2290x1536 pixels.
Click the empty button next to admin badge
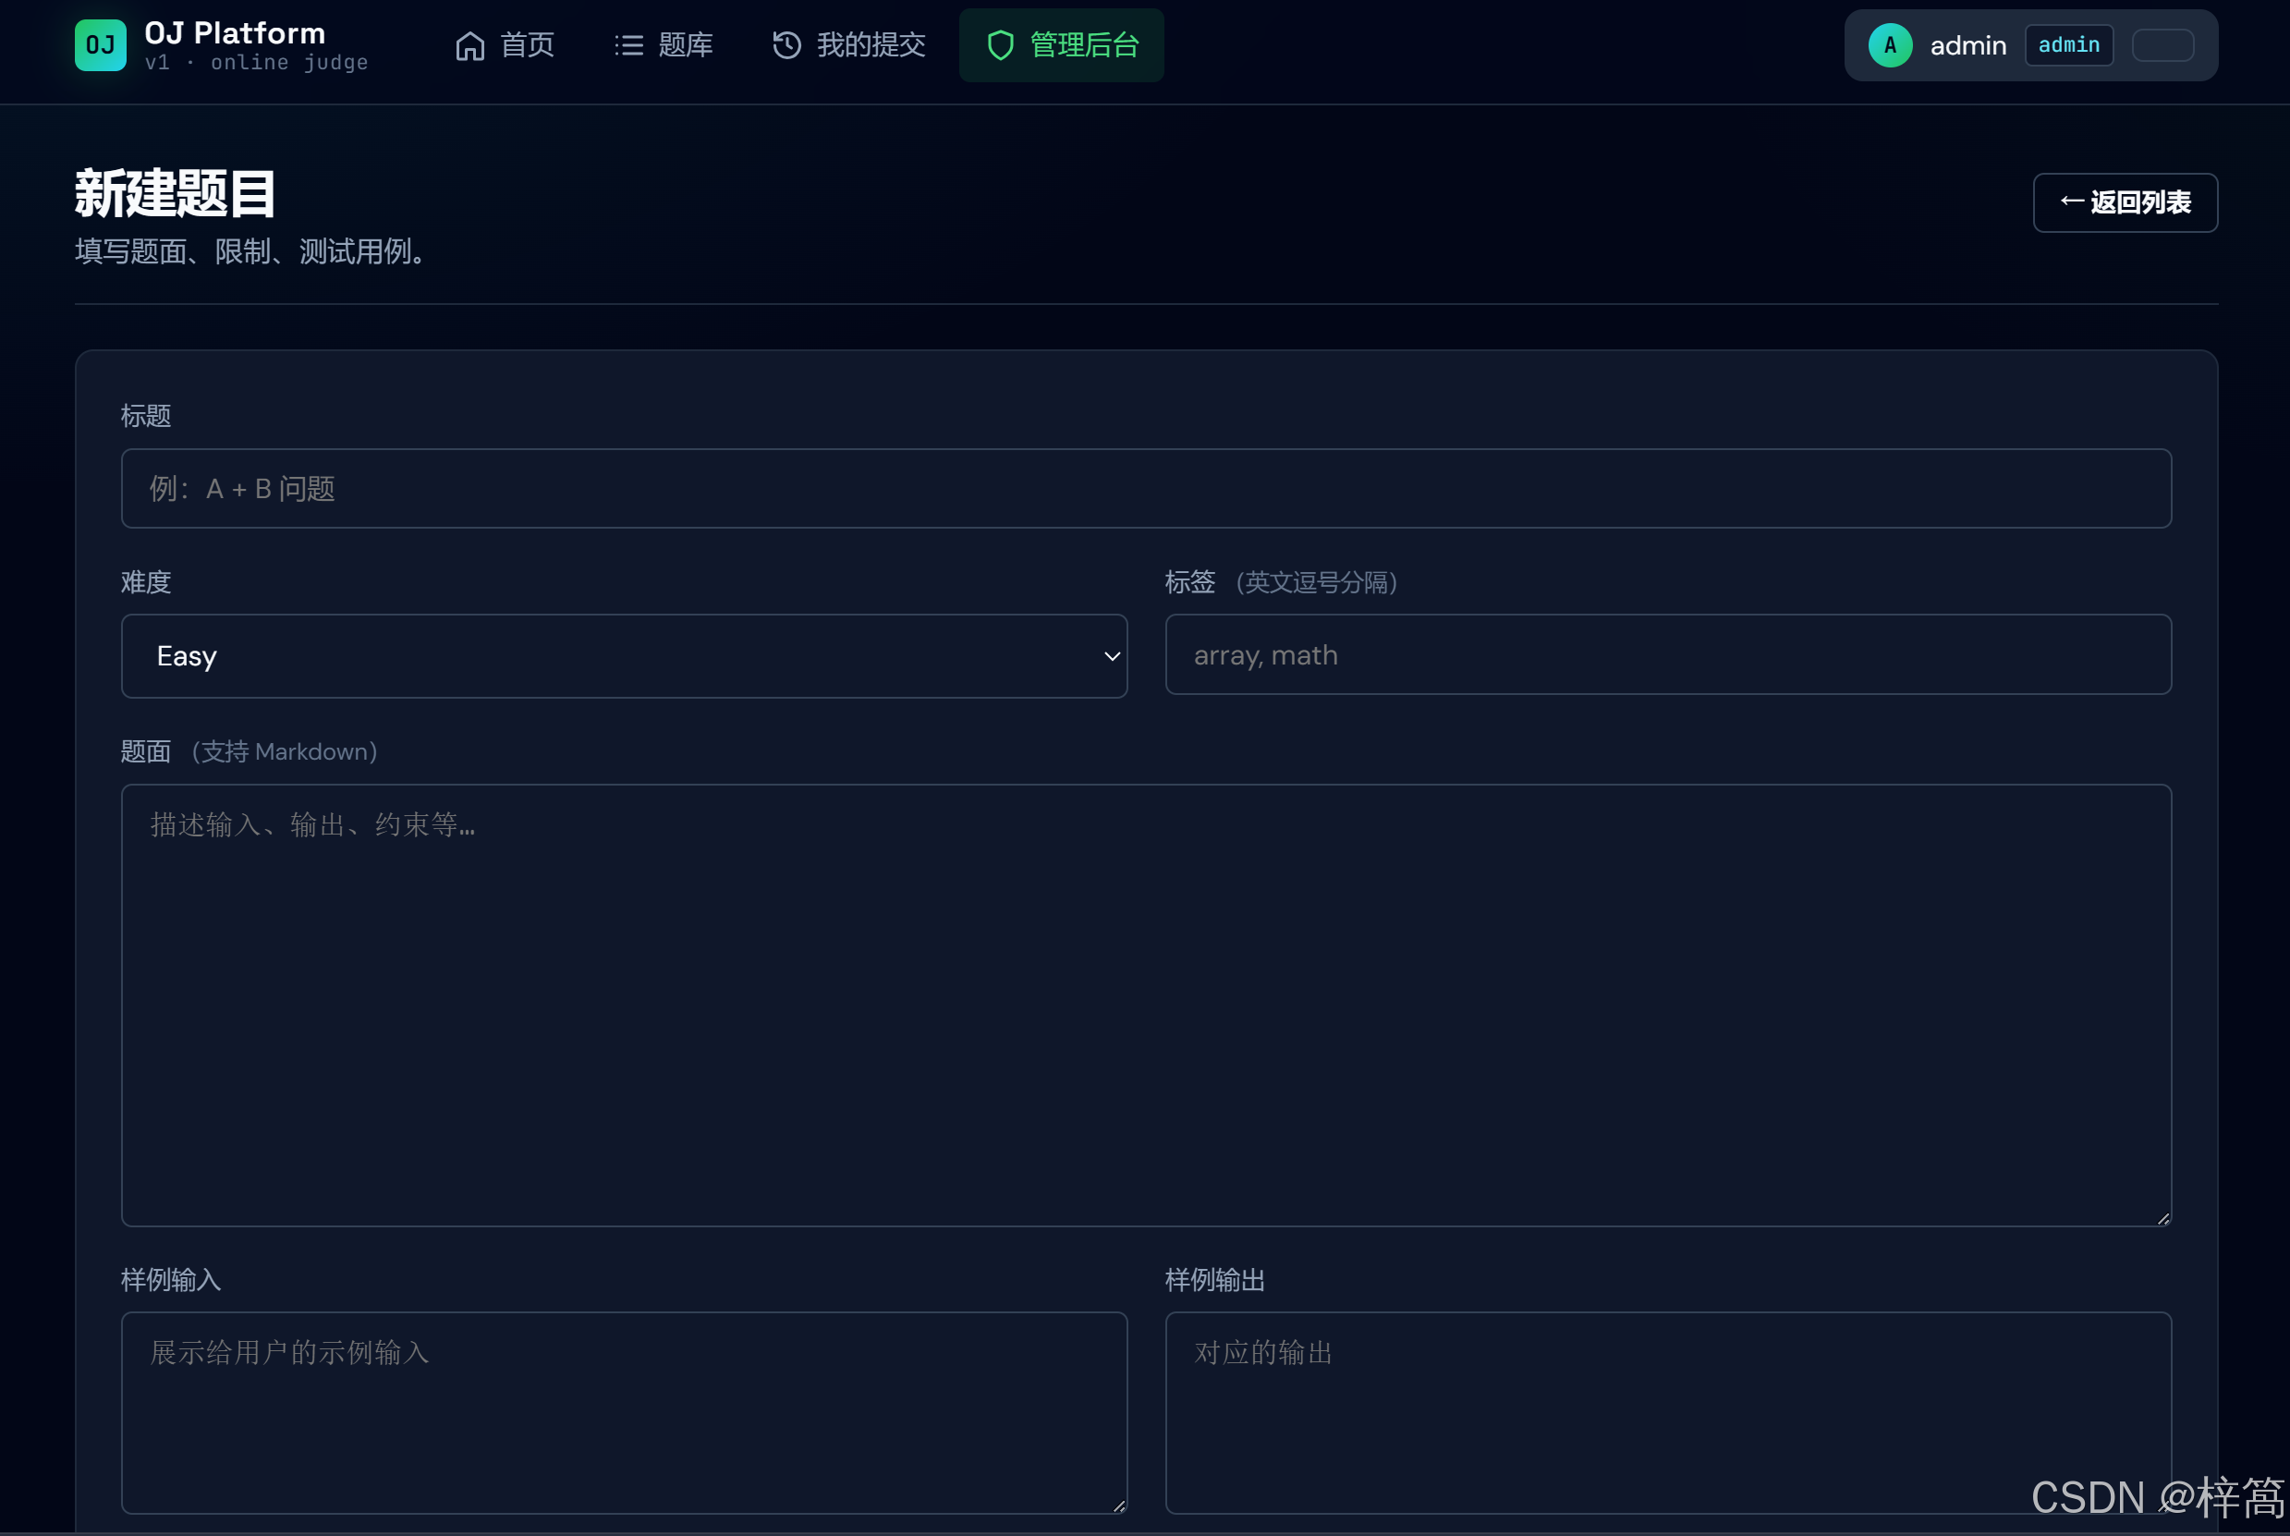click(2162, 45)
